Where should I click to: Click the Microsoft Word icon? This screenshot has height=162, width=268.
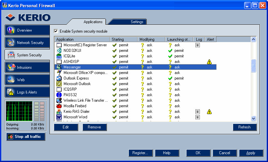59,117
